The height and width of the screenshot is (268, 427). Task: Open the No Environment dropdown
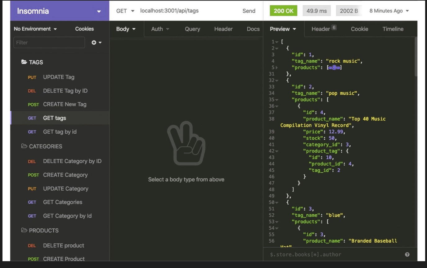(35, 29)
